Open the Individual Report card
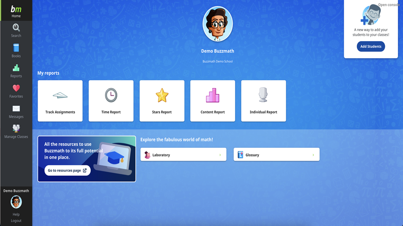The width and height of the screenshot is (403, 226). coord(263,101)
